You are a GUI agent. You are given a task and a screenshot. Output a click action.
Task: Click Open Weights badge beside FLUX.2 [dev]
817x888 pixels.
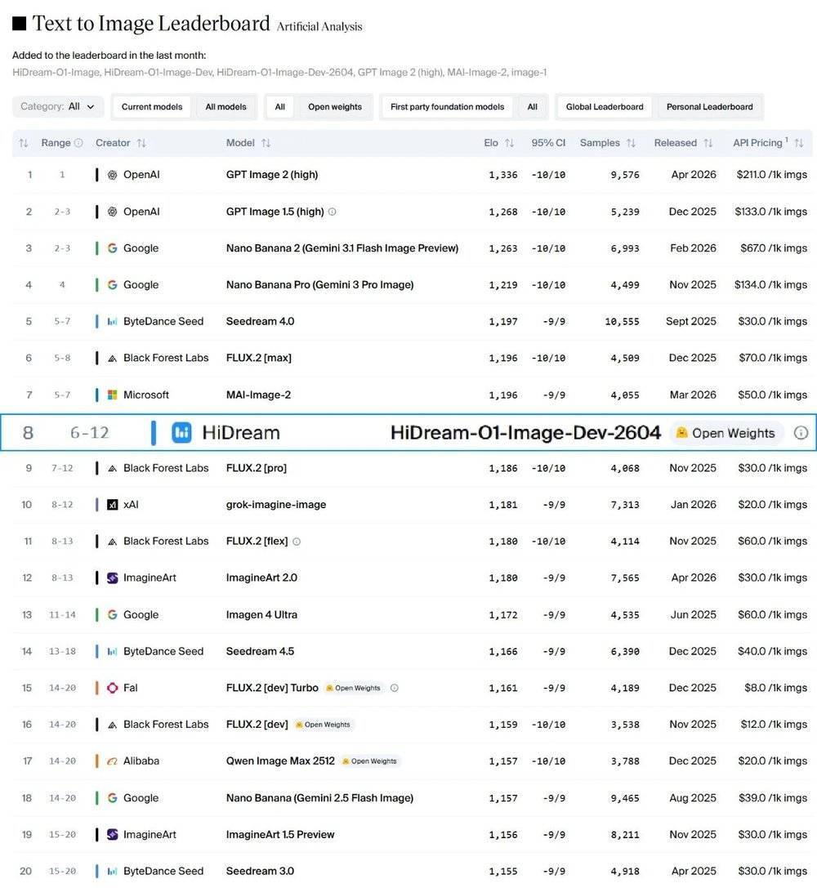324,725
